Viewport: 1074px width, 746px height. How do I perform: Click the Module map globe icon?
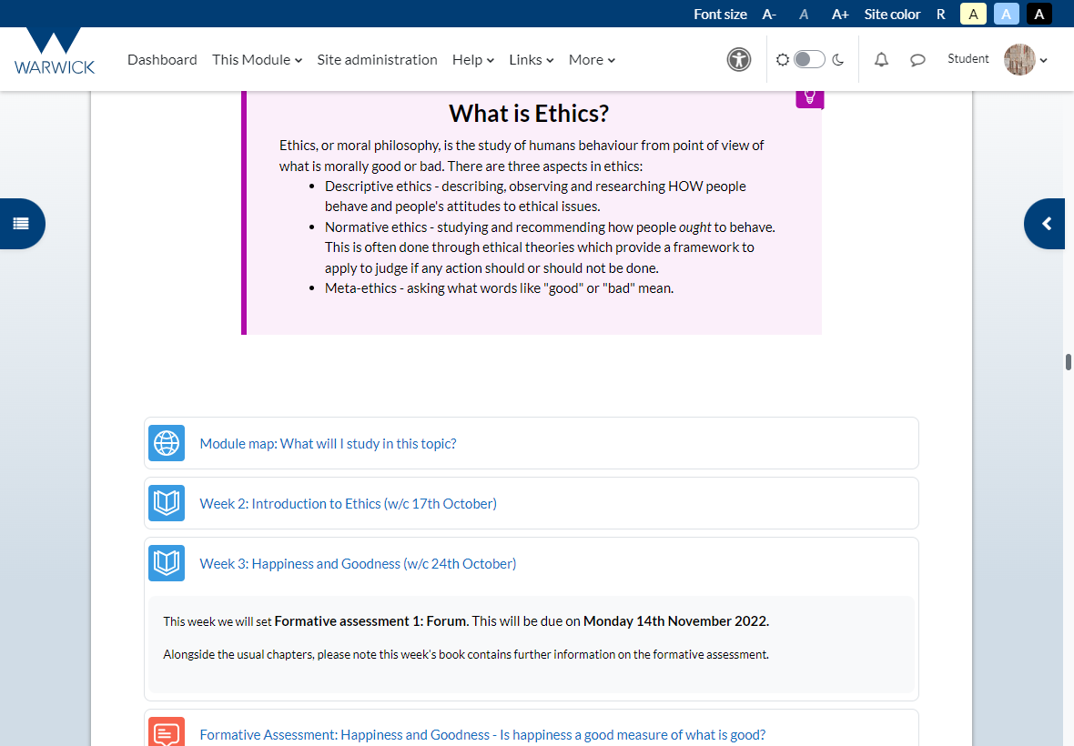[x=167, y=443]
